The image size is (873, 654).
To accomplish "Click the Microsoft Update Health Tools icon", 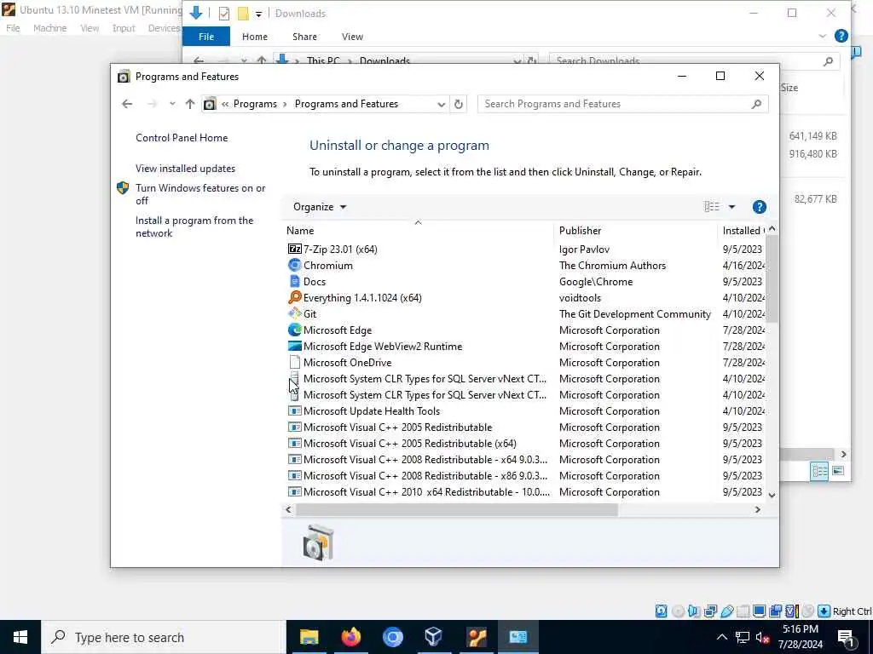I will tap(294, 411).
